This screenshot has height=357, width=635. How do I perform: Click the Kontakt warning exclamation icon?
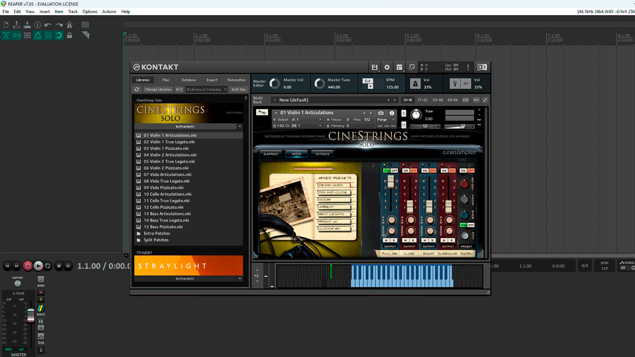[468, 67]
